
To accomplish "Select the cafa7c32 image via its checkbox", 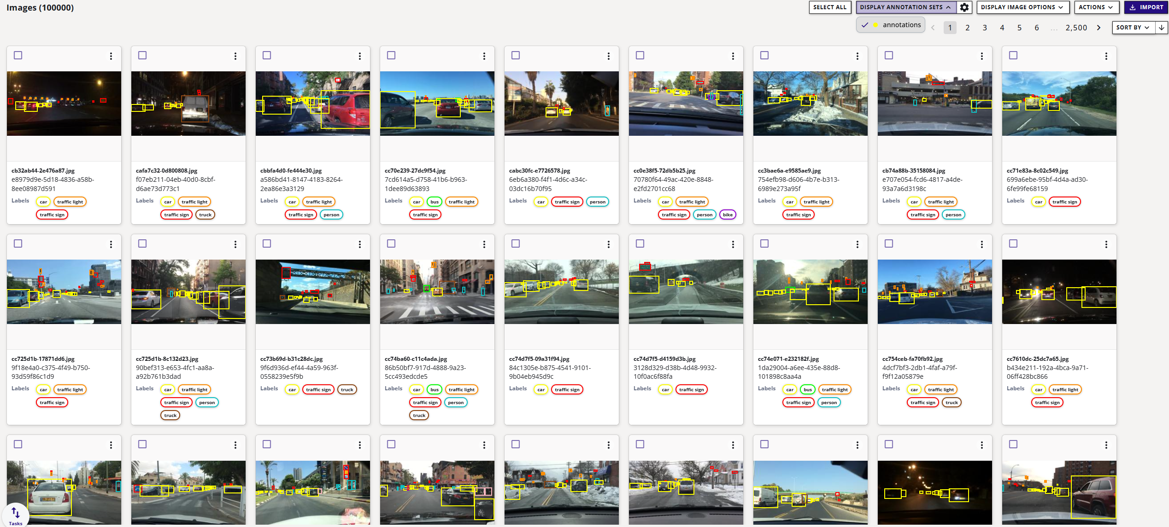I will (x=142, y=55).
